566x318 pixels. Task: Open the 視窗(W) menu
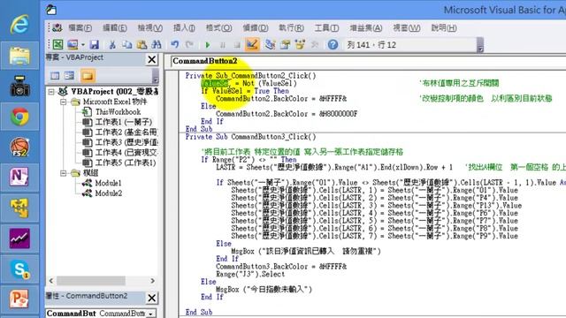coord(407,27)
